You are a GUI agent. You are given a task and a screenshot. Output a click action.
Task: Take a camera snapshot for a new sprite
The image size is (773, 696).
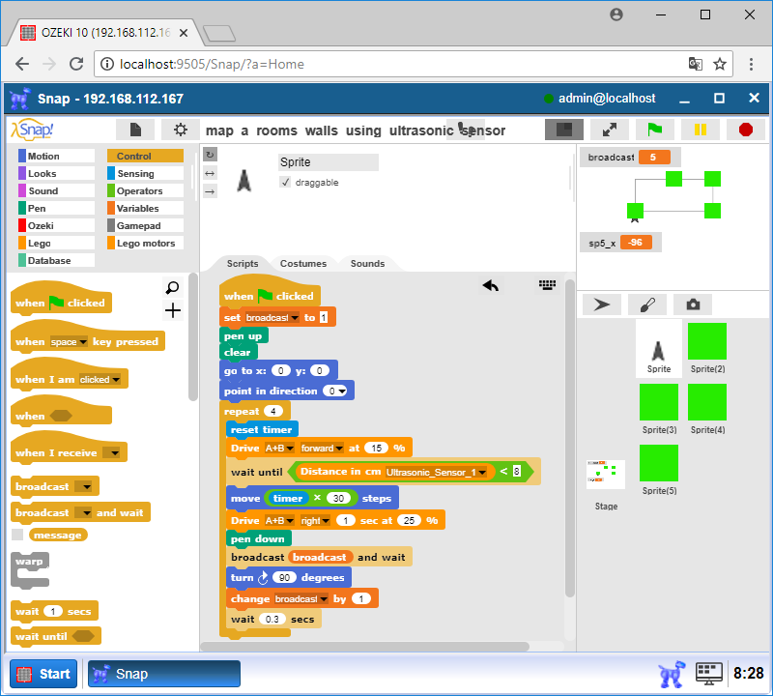coord(693,304)
